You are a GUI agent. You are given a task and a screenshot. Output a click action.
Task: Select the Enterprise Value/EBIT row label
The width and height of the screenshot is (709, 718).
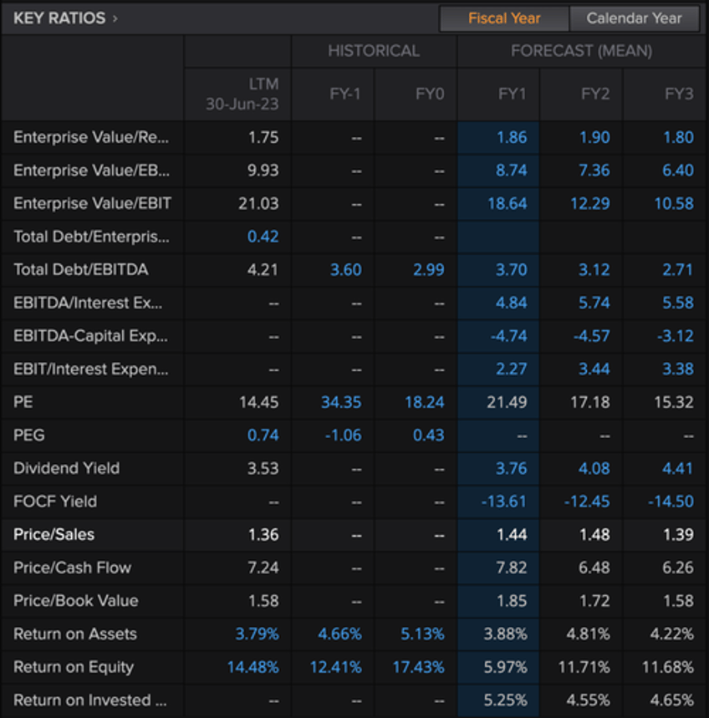(x=92, y=203)
